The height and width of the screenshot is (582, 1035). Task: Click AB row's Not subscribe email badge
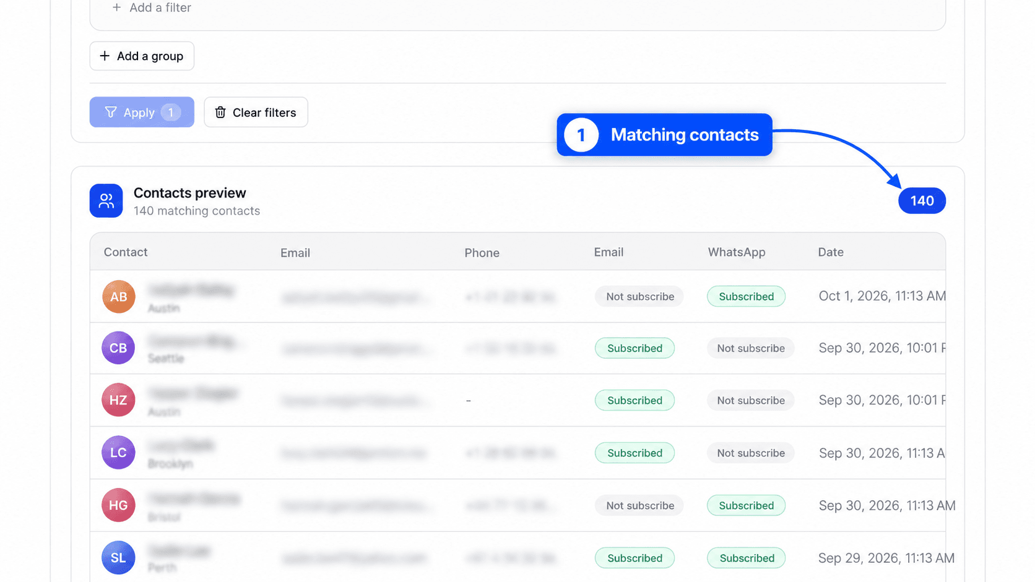[x=639, y=296]
